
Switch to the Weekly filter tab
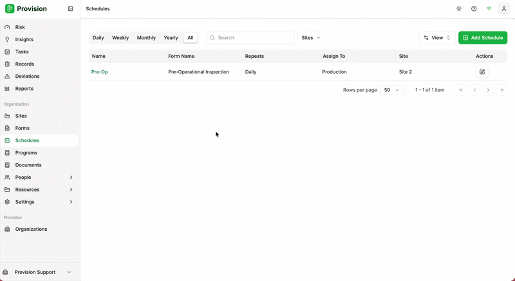(x=120, y=38)
